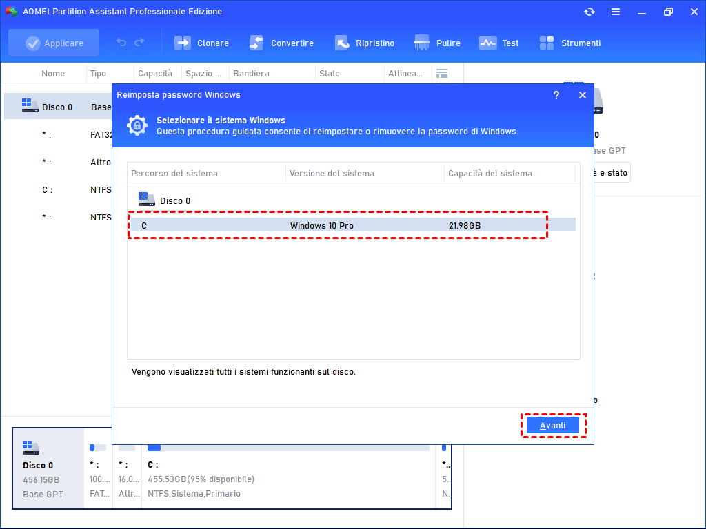The width and height of the screenshot is (706, 529).
Task: Open the Strumenti menu
Action: click(x=569, y=43)
